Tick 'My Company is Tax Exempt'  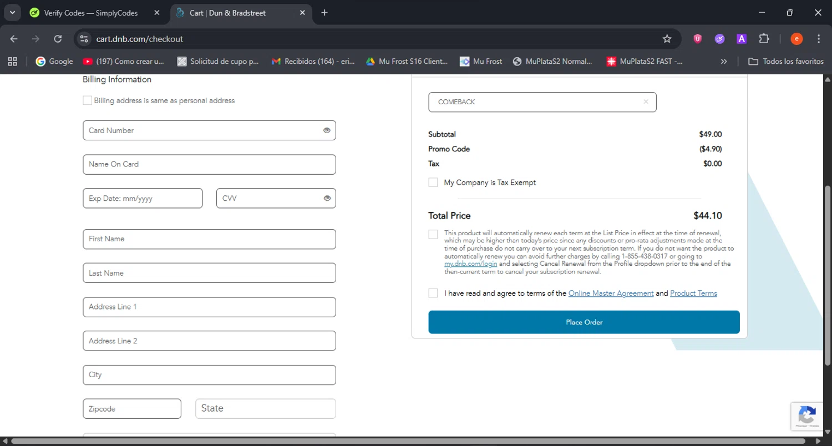point(433,183)
